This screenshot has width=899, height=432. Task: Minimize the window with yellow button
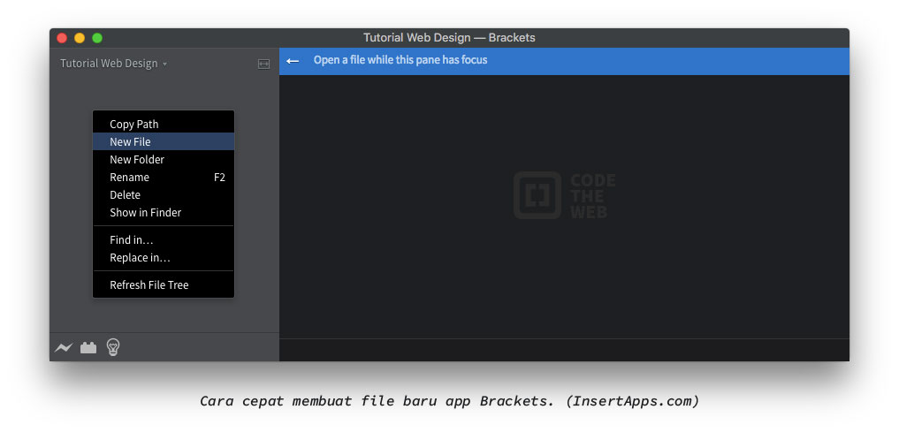pos(80,38)
